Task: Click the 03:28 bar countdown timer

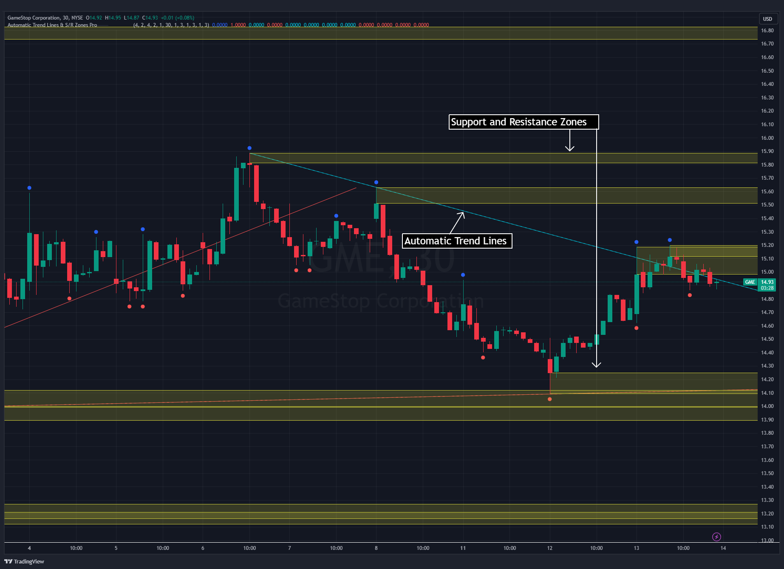Action: tap(767, 288)
